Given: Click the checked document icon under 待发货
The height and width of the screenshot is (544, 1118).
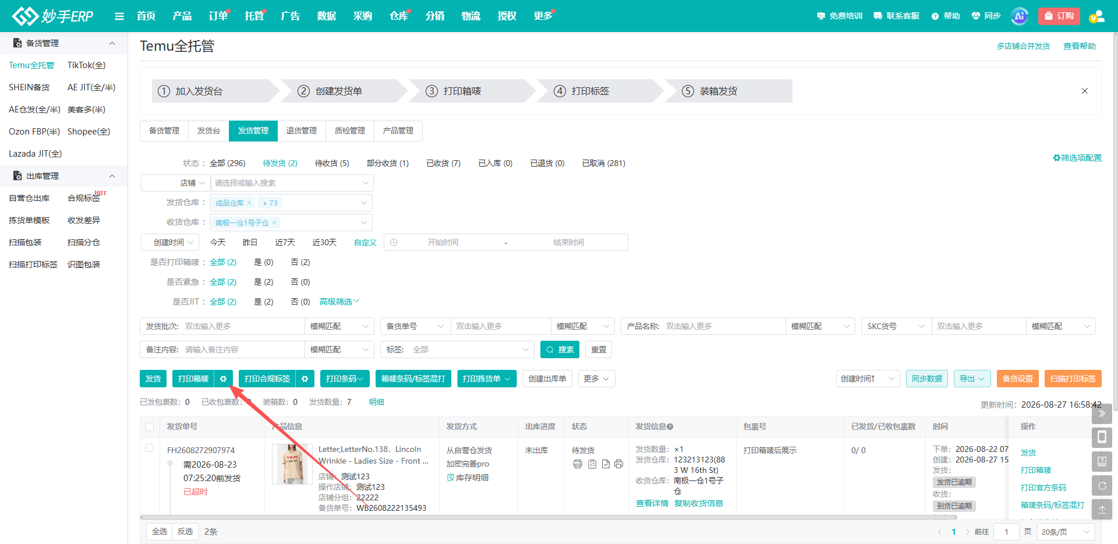Looking at the screenshot, I should tap(606, 464).
